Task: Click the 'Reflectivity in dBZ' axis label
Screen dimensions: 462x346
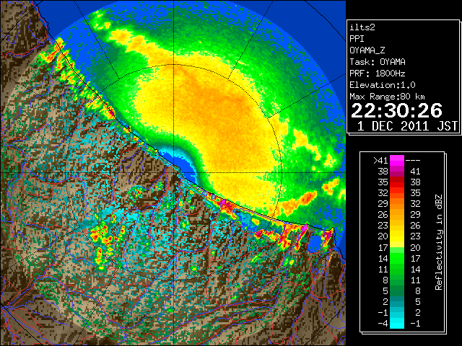Action: click(438, 242)
